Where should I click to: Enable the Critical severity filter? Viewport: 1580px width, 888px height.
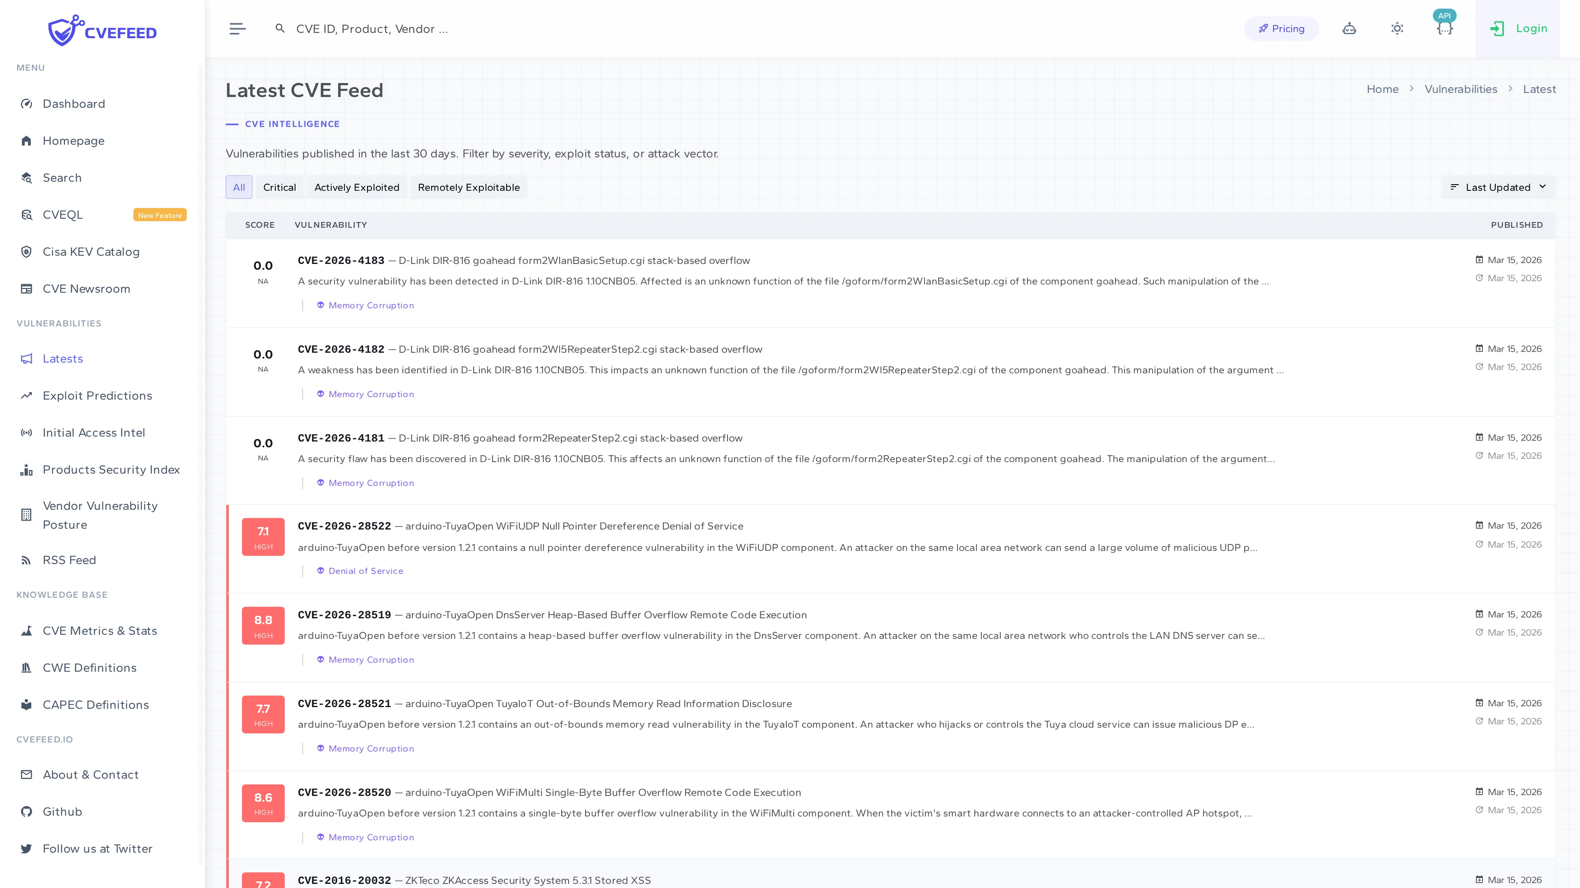pos(280,187)
